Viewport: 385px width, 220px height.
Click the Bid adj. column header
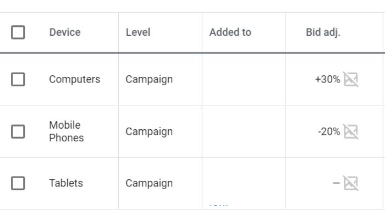(323, 32)
